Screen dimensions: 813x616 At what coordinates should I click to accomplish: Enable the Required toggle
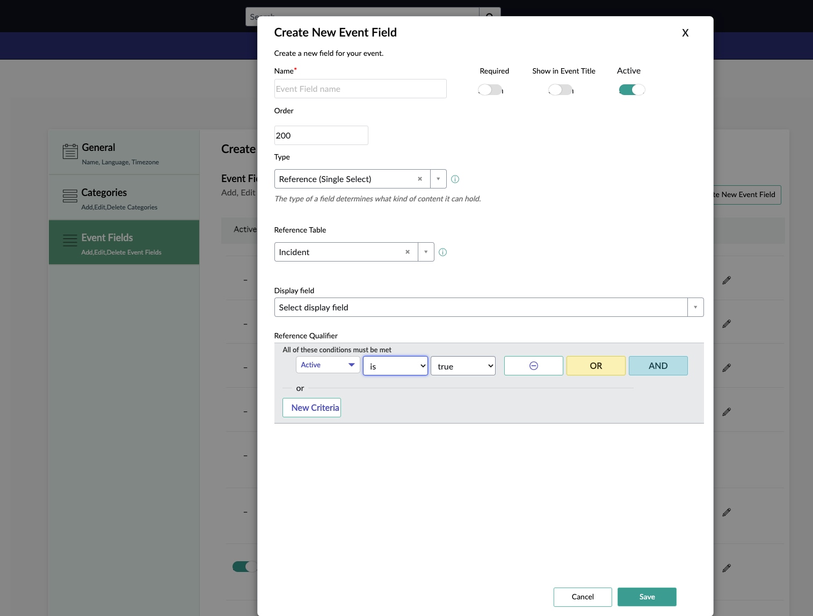[489, 90]
